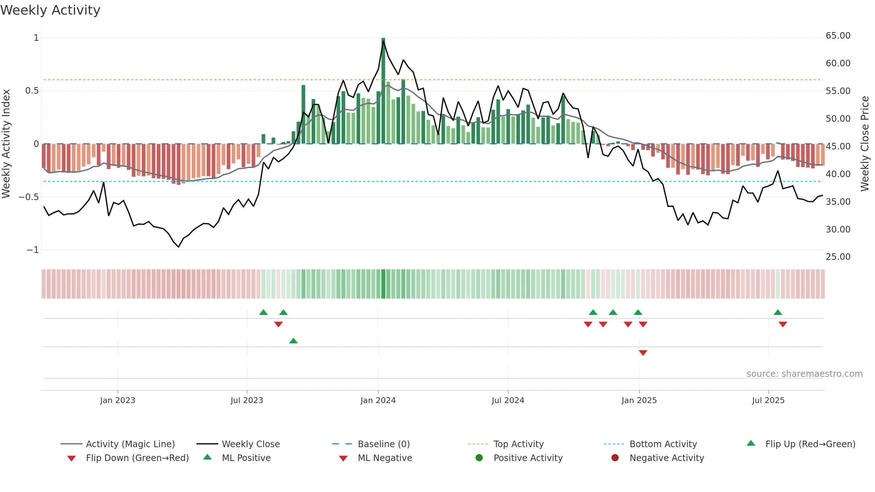Toggle the ML Positive legend entry
875x492 pixels.
(237, 458)
